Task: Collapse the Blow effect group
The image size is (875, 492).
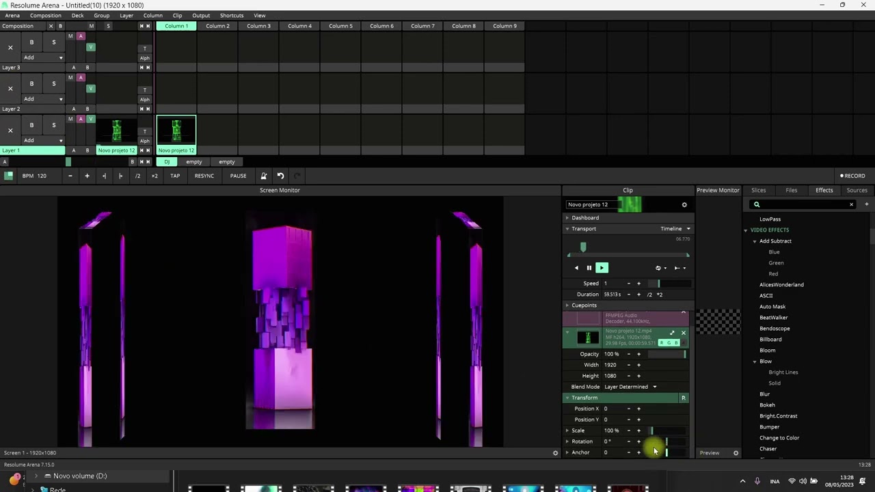Action: 755,361
